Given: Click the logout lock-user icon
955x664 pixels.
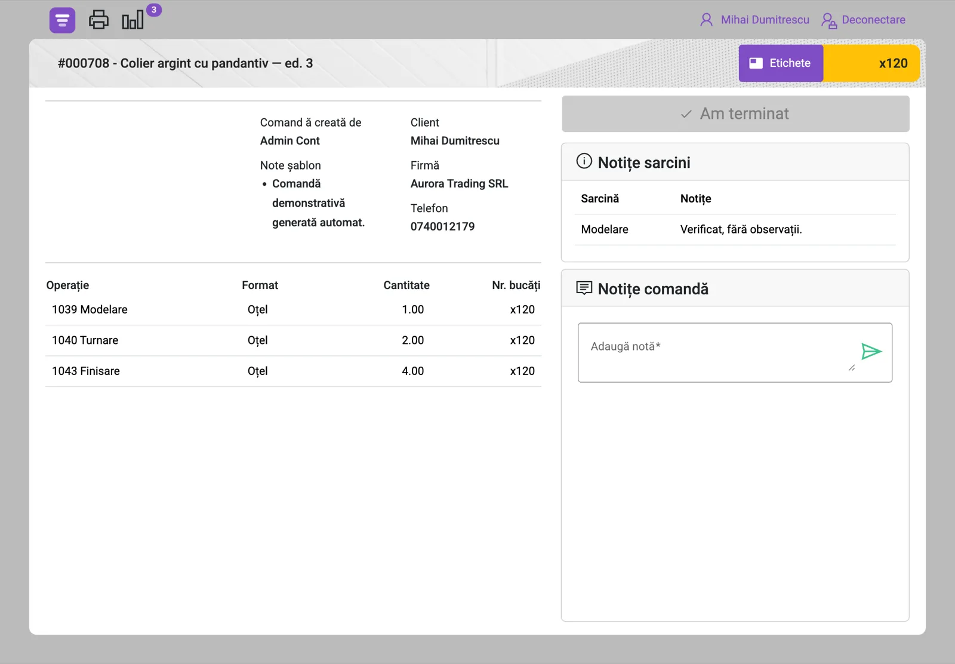Looking at the screenshot, I should coord(828,20).
